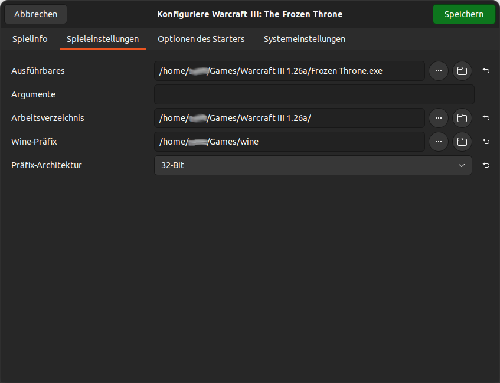
Task: Revert the Wine-Präfix setting
Action: click(x=486, y=142)
